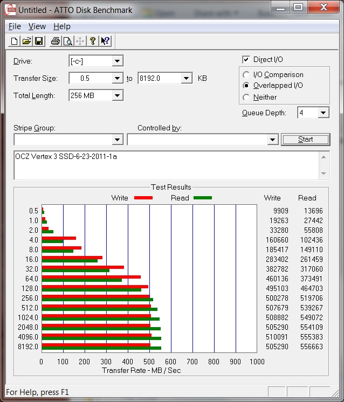344x402 pixels.
Task: Click read value 556663
Action: click(312, 346)
